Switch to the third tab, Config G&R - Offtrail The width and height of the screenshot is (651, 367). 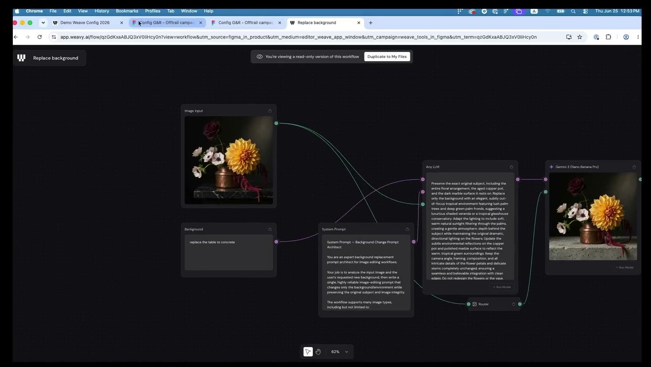[246, 23]
